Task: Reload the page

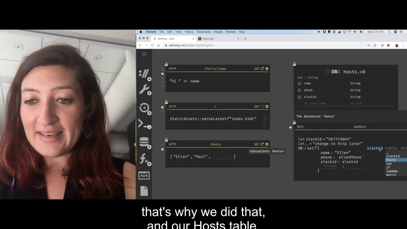Action: coord(152,45)
